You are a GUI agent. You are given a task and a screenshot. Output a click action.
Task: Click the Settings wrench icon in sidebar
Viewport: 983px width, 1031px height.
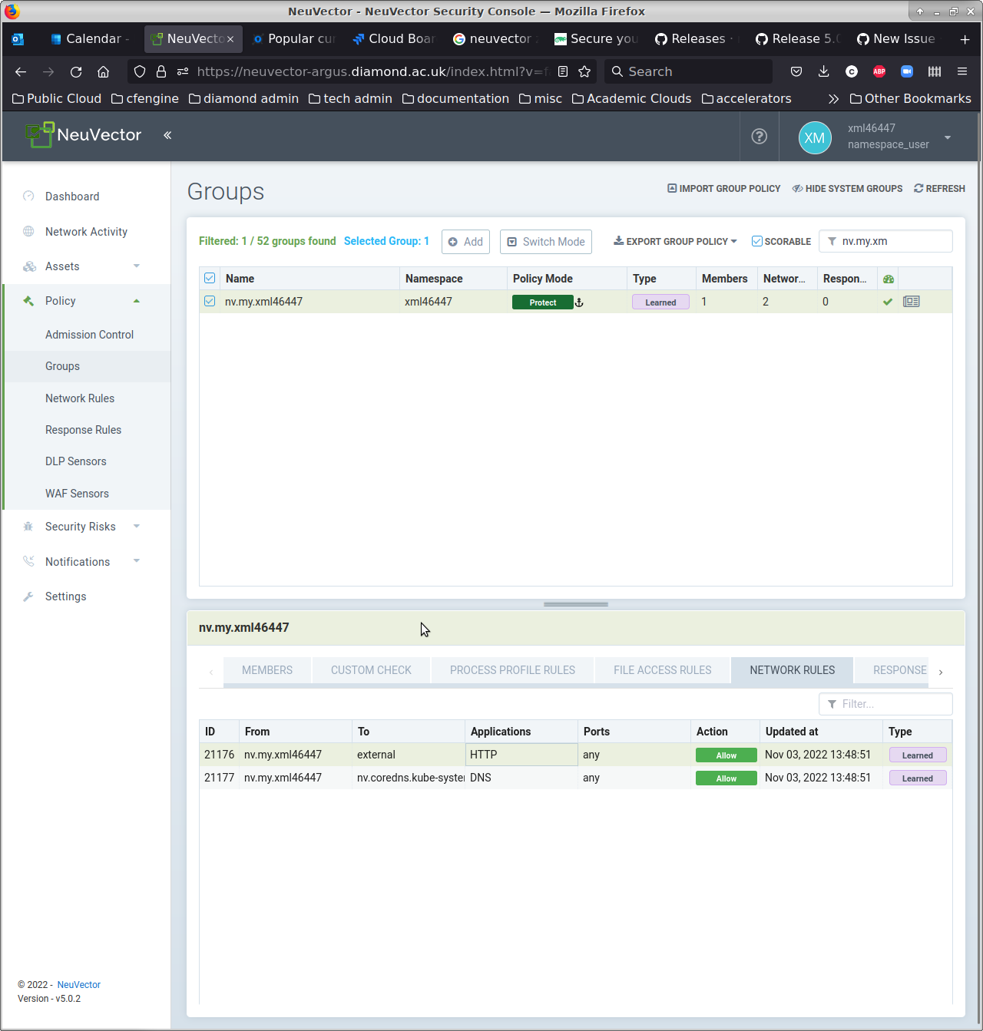pyautogui.click(x=28, y=596)
